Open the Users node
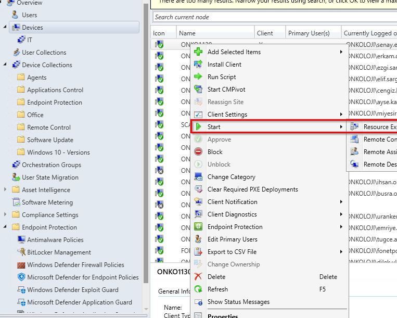This screenshot has height=318, width=397. coord(29,15)
